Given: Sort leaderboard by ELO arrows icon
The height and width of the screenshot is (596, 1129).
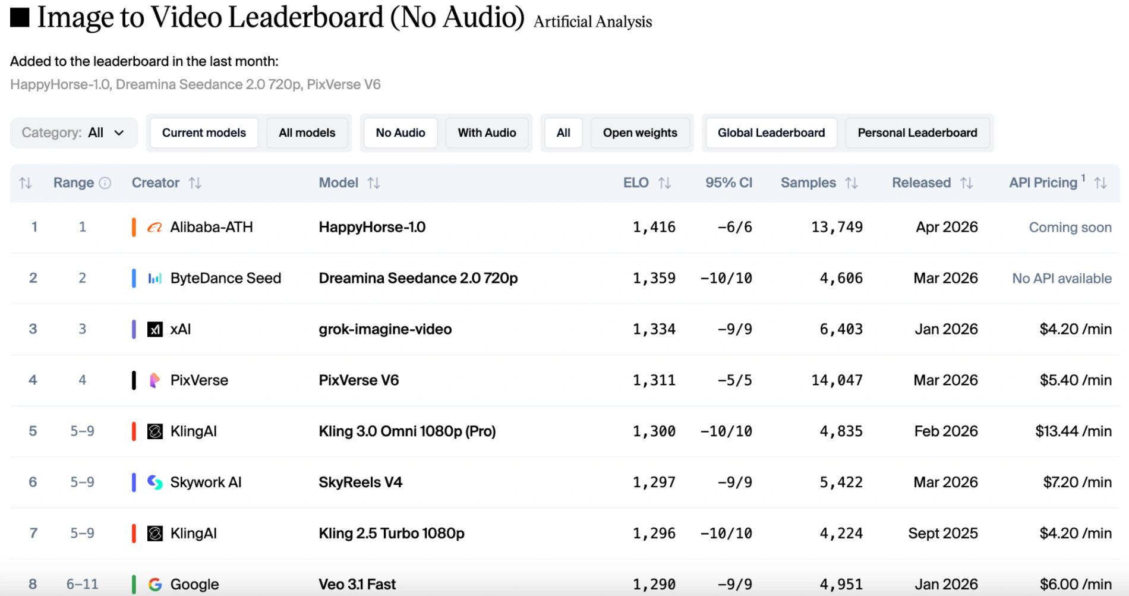Looking at the screenshot, I should point(664,183).
